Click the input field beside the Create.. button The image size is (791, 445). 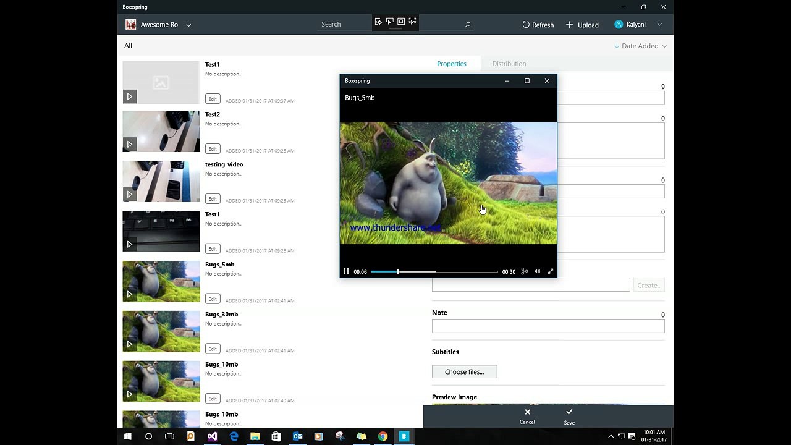(x=531, y=285)
